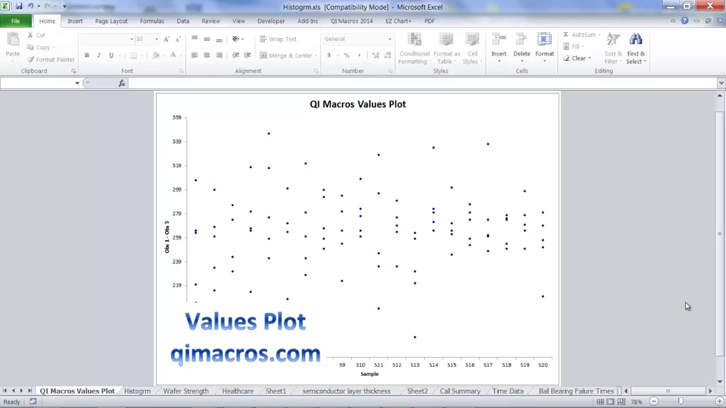Click the Fill Color bucket icon
The image size is (726, 408).
(x=156, y=55)
